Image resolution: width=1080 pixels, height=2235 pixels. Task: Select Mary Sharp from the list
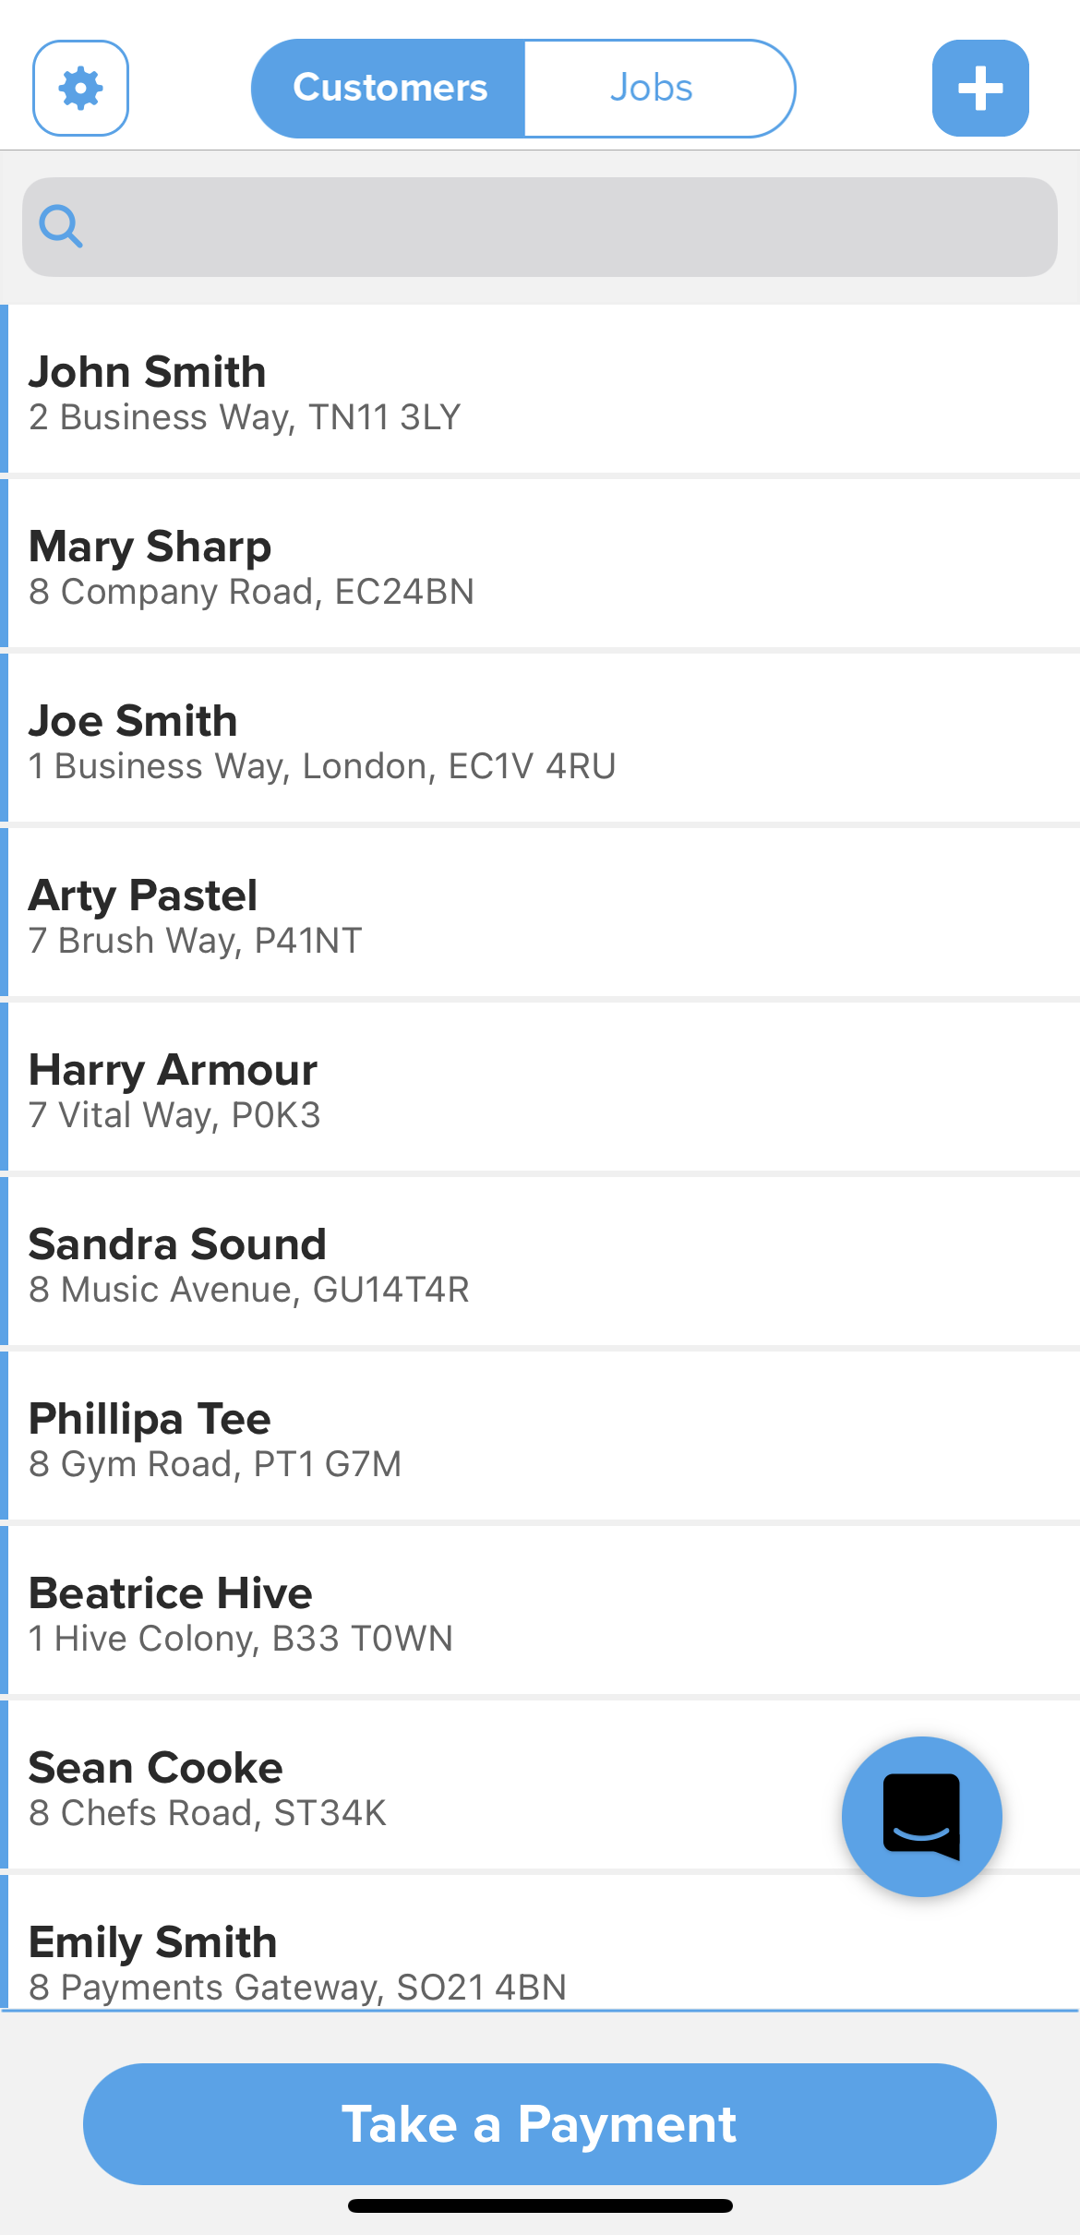150,547
